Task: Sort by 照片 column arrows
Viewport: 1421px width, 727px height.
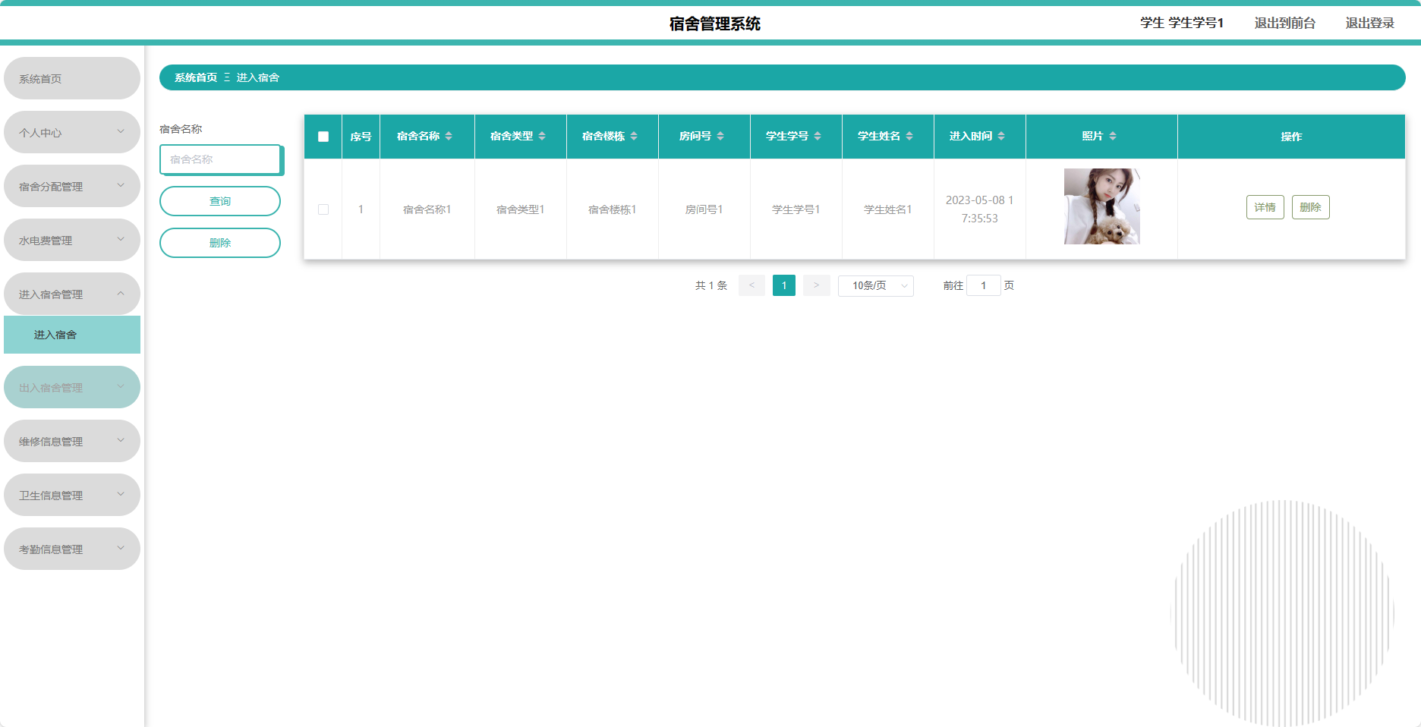Action: [1113, 136]
